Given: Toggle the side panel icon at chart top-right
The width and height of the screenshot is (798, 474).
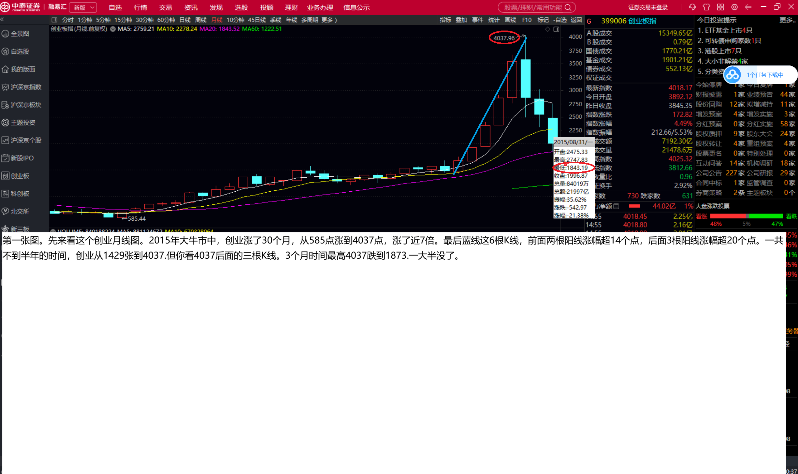Looking at the screenshot, I should click(x=556, y=29).
